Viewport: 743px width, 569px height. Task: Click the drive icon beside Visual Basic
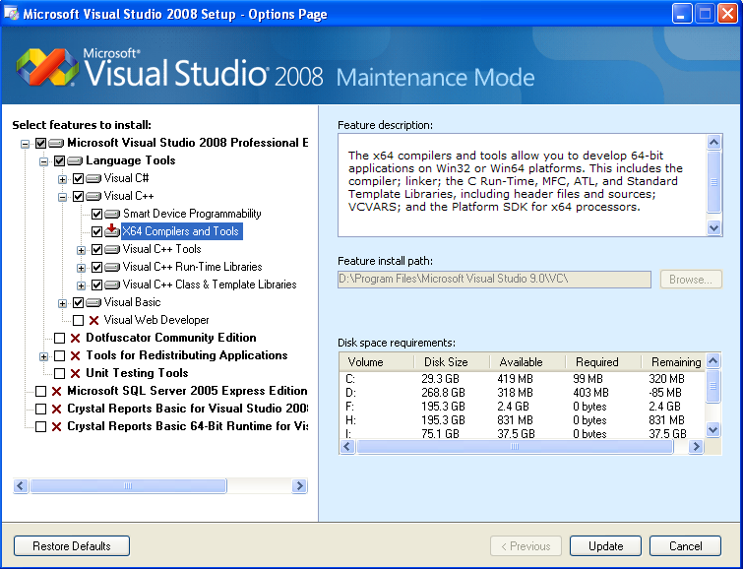[93, 302]
